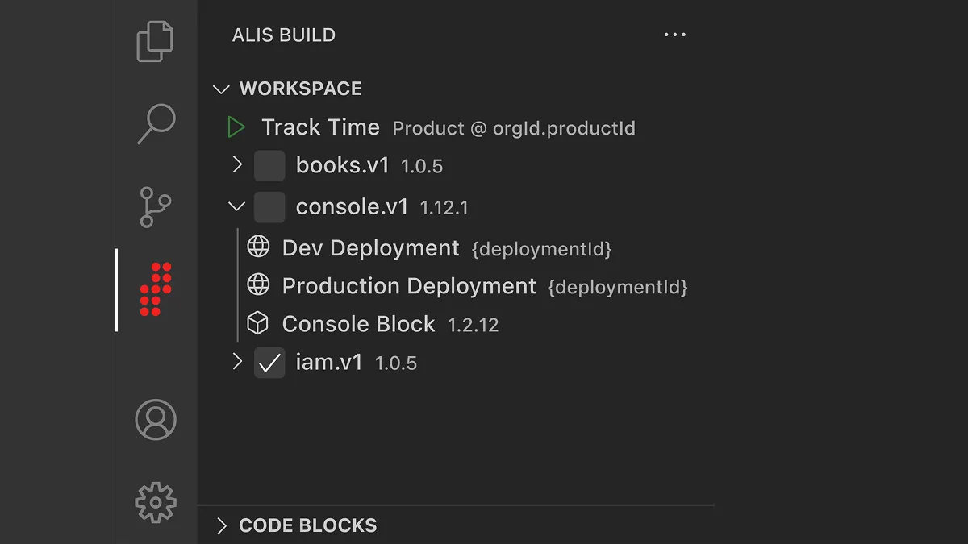Collapse the WORKSPACE section
This screenshot has width=968, height=544.
(x=221, y=89)
